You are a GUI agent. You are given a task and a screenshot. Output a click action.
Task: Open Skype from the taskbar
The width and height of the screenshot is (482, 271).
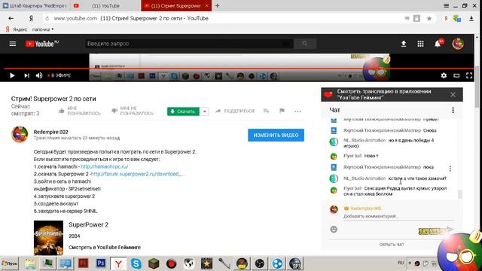pos(136,263)
